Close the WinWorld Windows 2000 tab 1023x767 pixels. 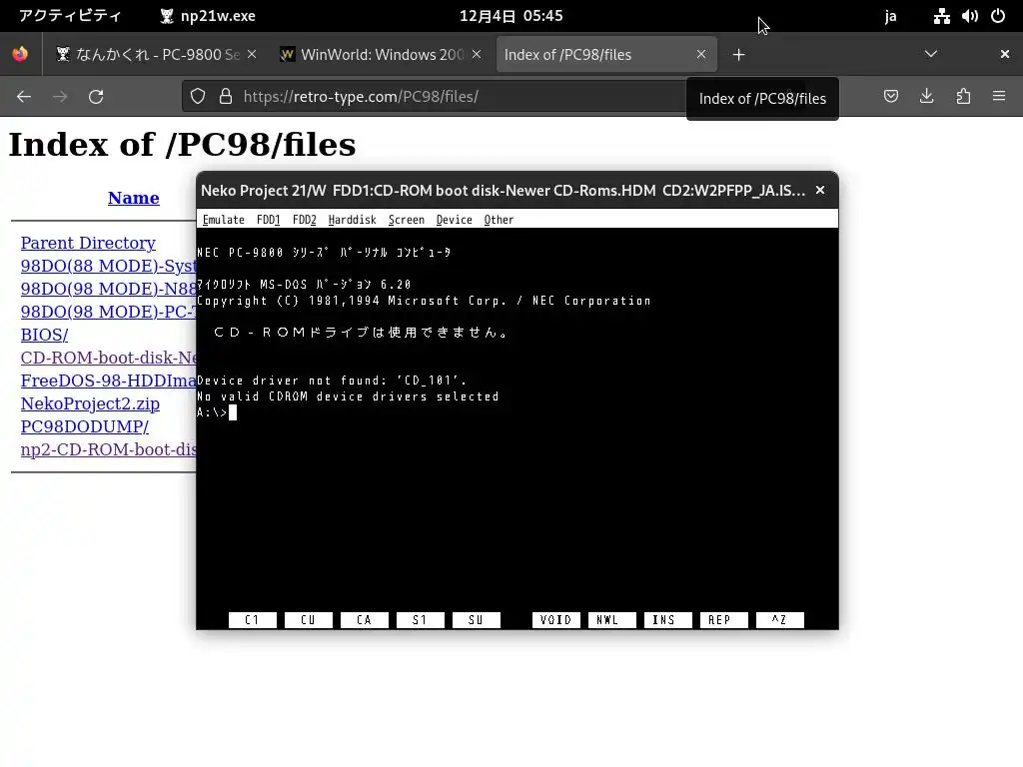coord(477,54)
